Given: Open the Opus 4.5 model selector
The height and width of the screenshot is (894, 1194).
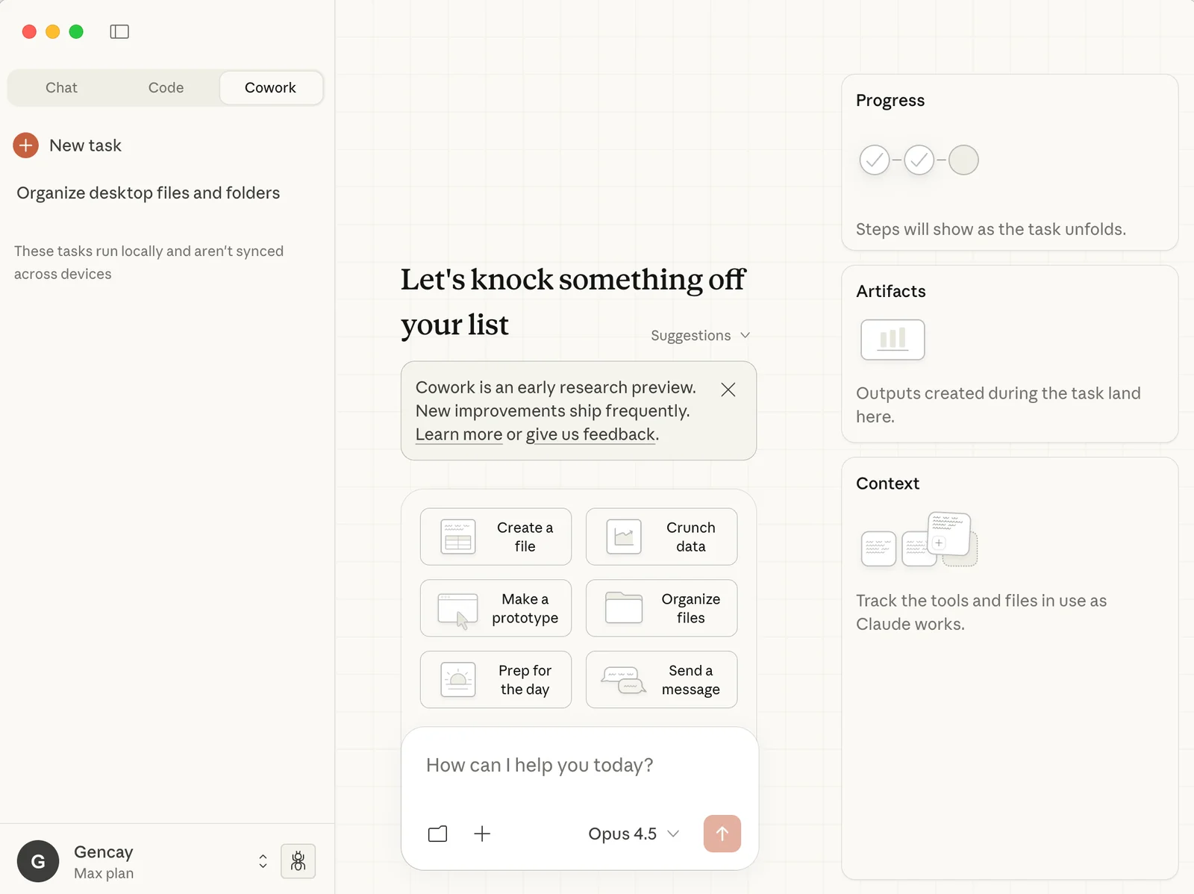Looking at the screenshot, I should tap(634, 834).
